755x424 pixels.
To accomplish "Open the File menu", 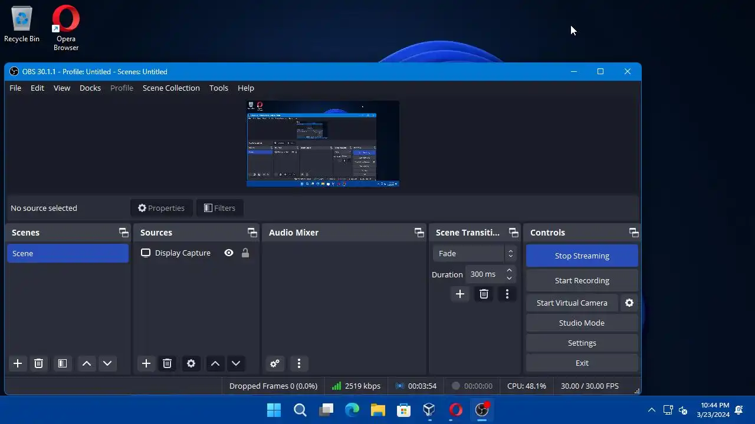I will click(x=15, y=88).
